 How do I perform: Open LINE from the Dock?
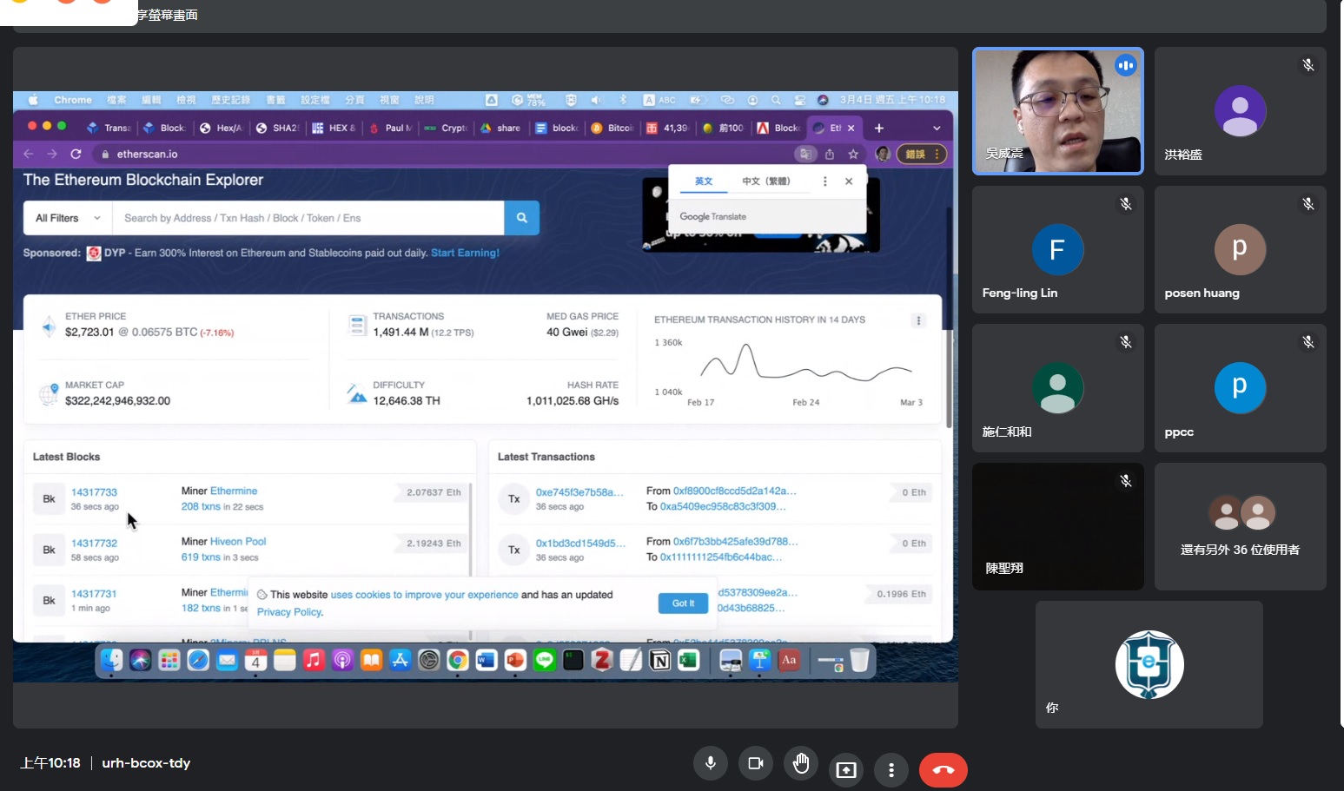point(545,661)
